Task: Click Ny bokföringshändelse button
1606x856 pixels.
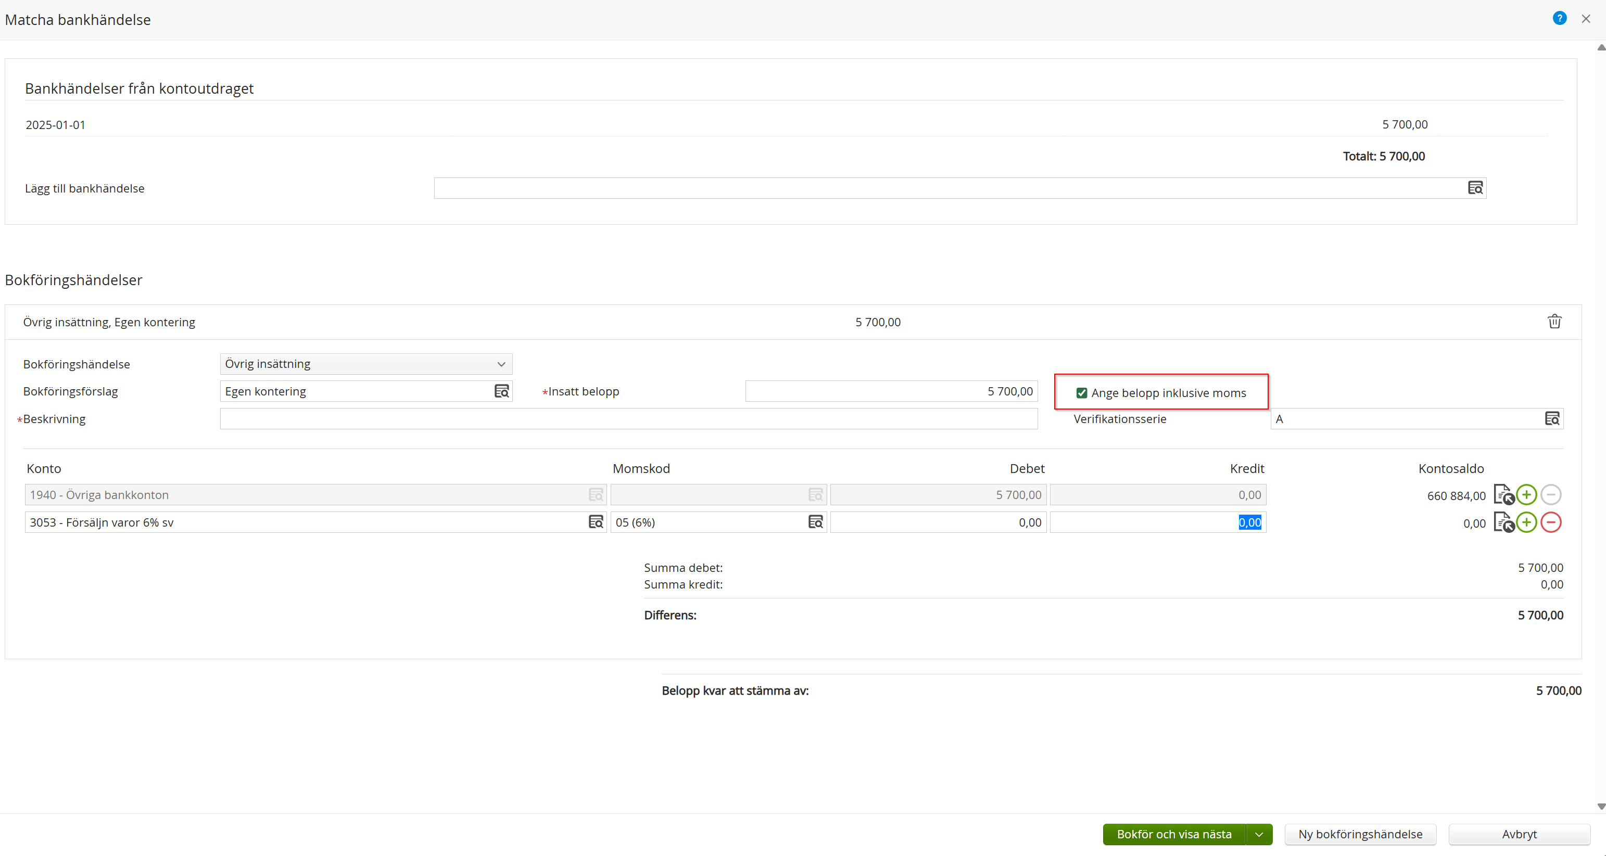Action: pos(1360,834)
